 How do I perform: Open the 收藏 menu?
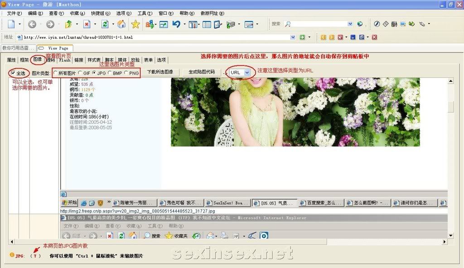point(77,13)
